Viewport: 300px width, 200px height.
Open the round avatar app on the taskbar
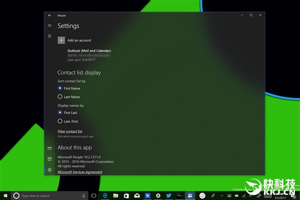pos(202,195)
